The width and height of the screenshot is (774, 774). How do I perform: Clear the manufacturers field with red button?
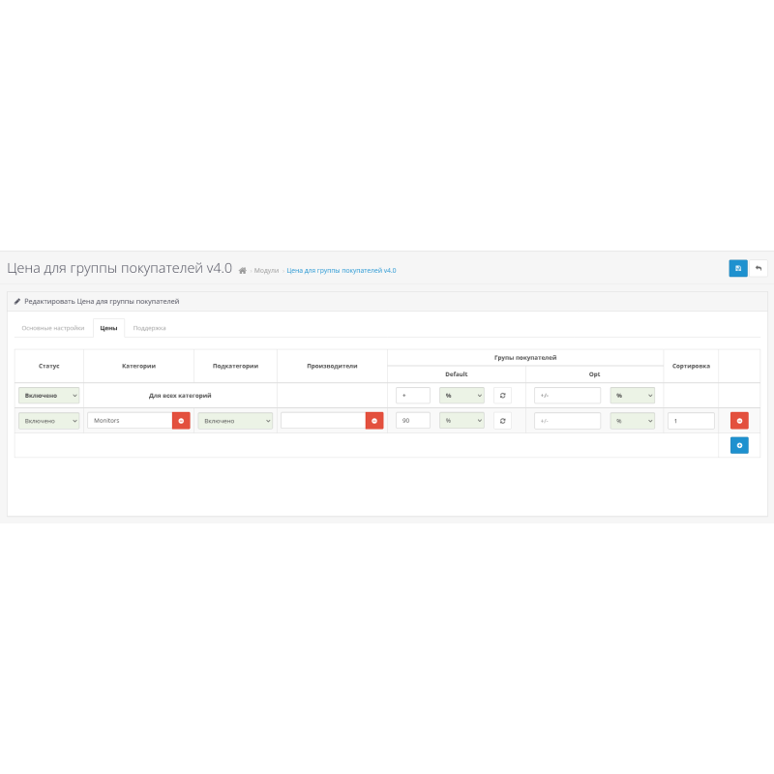point(374,421)
